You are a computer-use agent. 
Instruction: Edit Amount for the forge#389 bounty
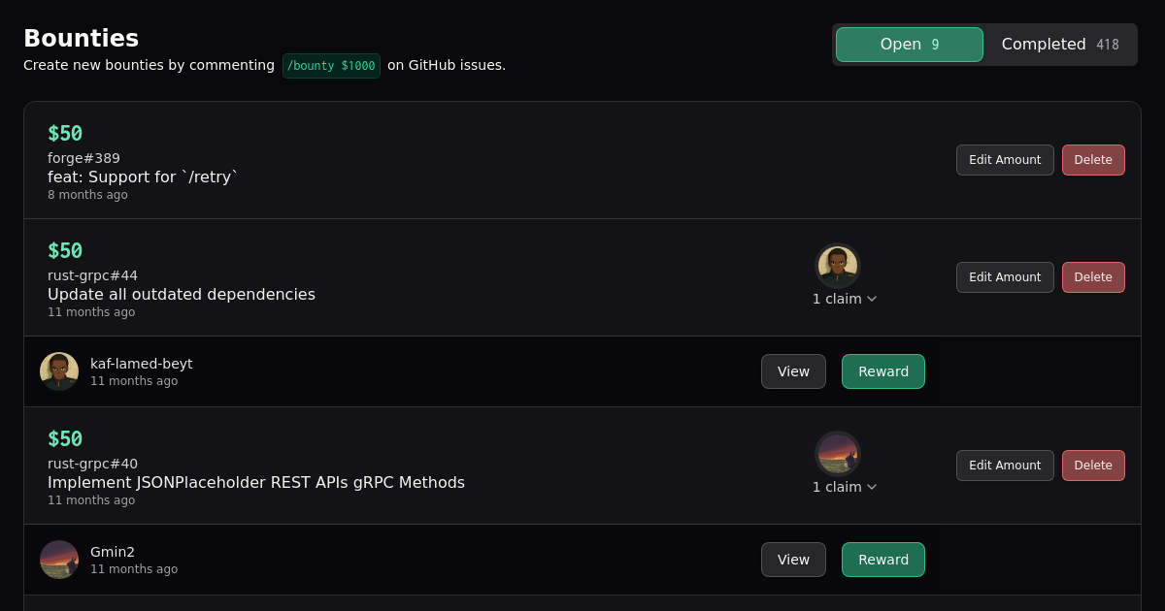click(x=1005, y=160)
